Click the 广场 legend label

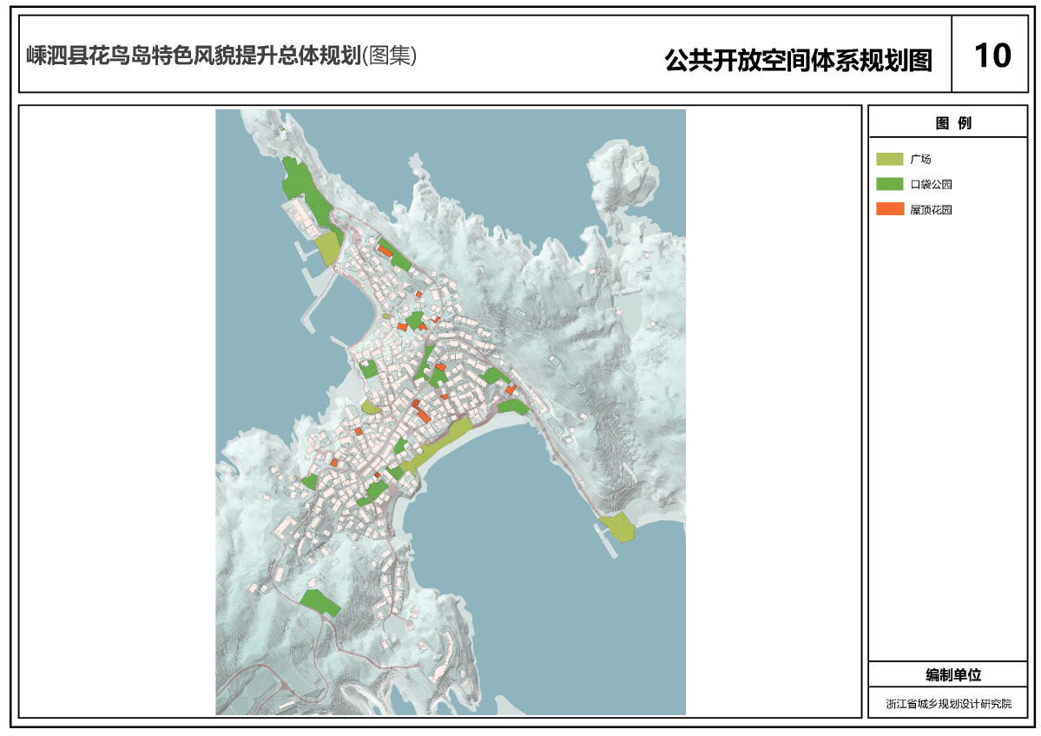tap(921, 160)
